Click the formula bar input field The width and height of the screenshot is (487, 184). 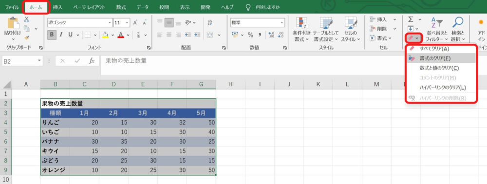tap(253, 65)
